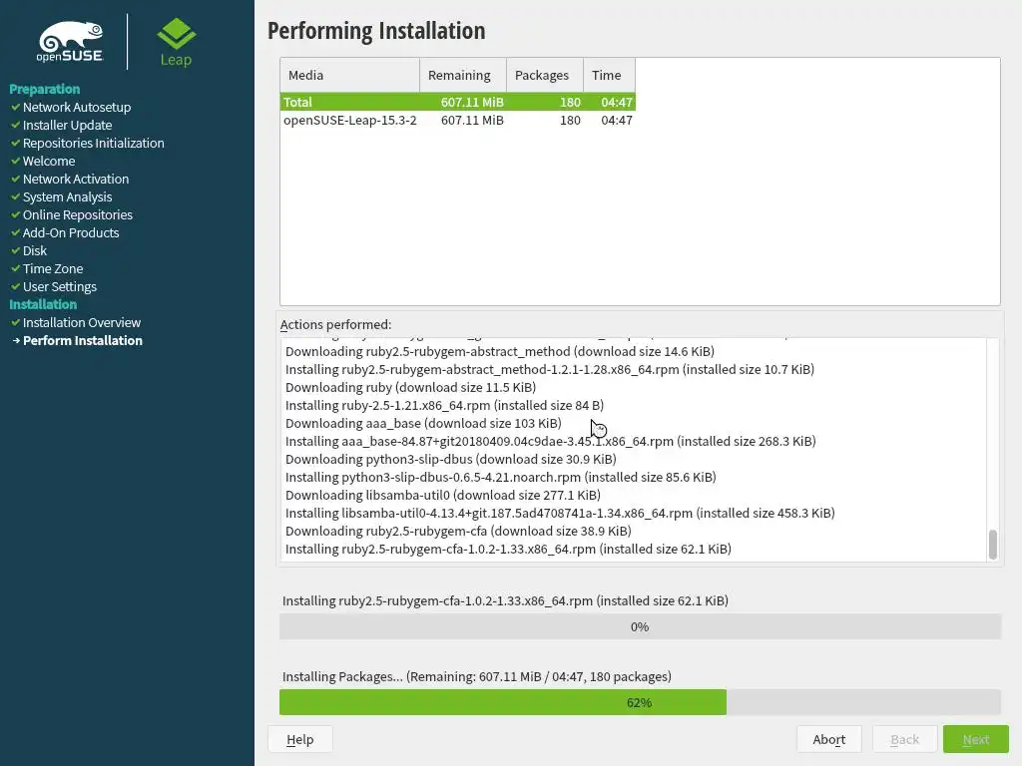Click checkmark beside Disk step

(16, 250)
